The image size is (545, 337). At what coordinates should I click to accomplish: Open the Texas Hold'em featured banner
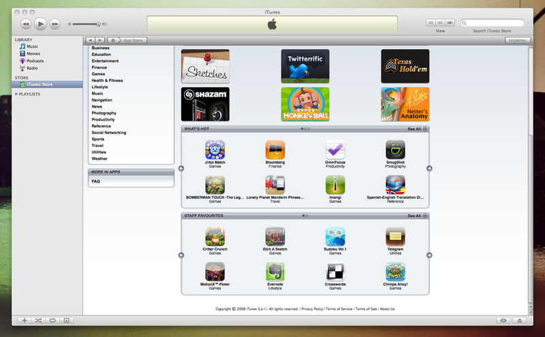405,66
